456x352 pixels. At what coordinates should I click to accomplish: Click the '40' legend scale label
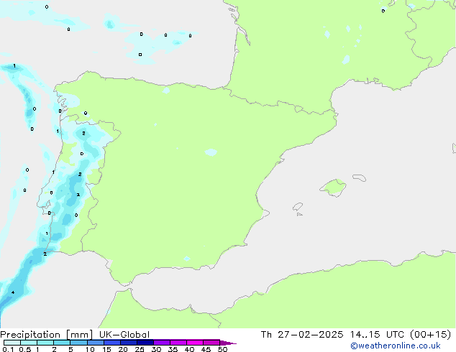point(189,349)
